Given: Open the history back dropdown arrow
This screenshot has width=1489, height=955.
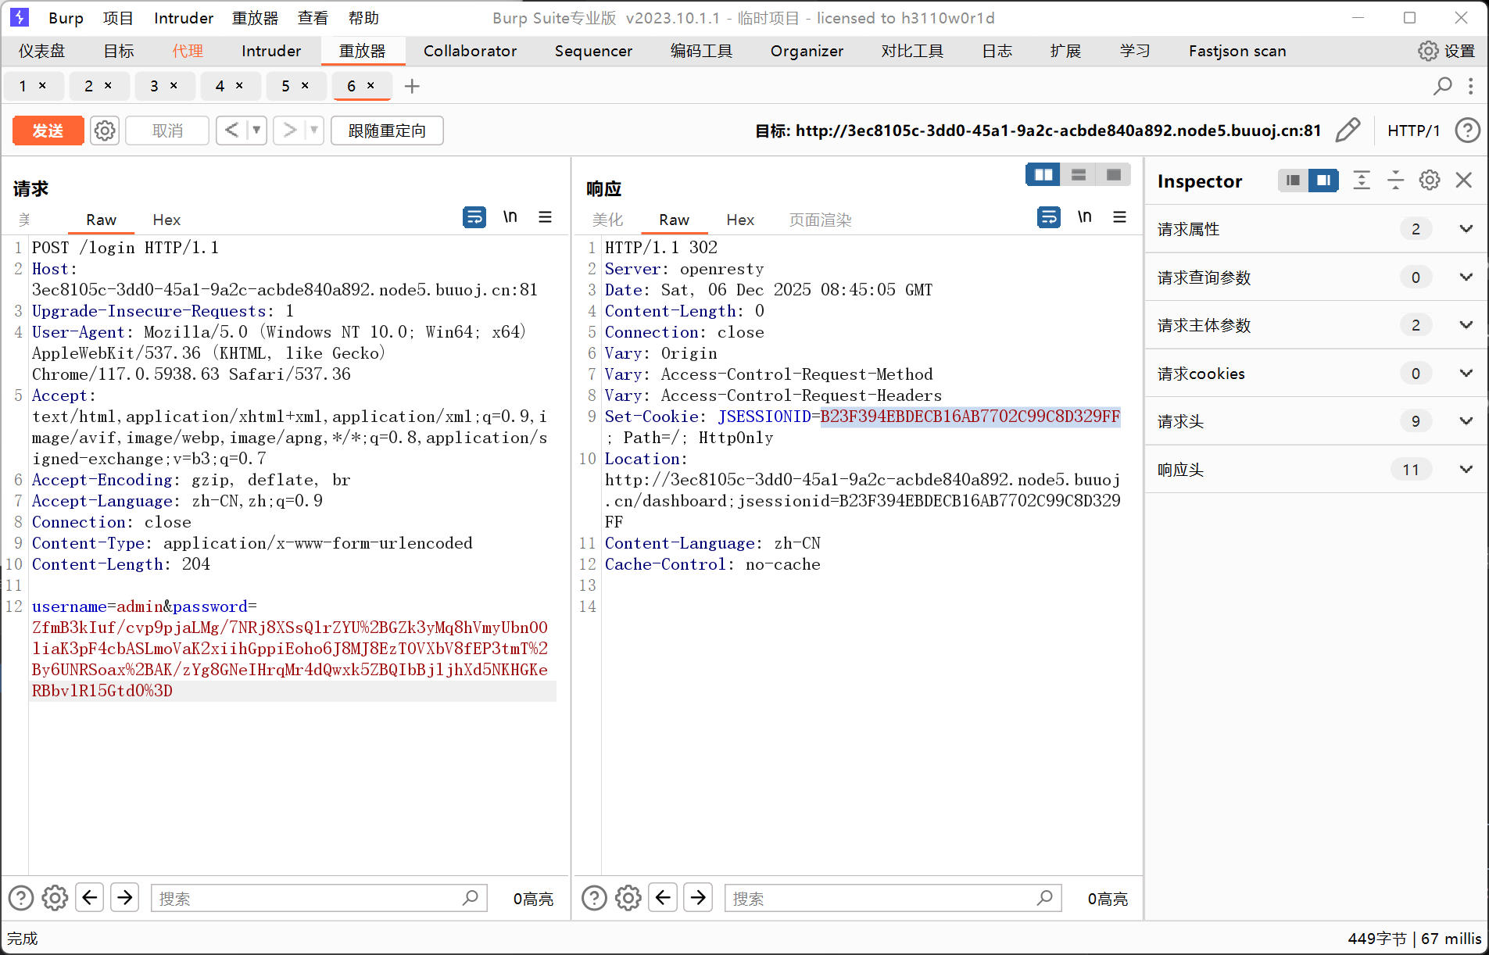Looking at the screenshot, I should [256, 131].
